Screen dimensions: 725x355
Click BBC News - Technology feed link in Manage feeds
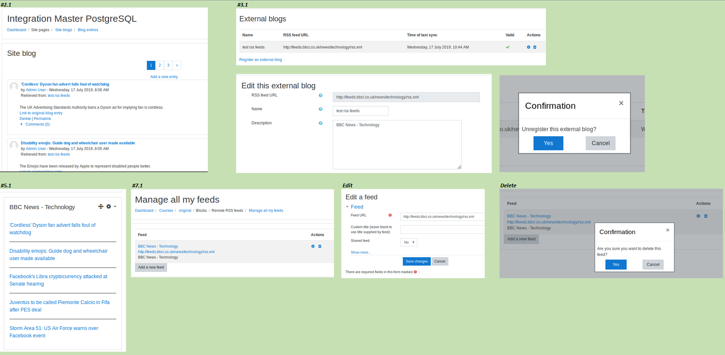pyautogui.click(x=158, y=247)
